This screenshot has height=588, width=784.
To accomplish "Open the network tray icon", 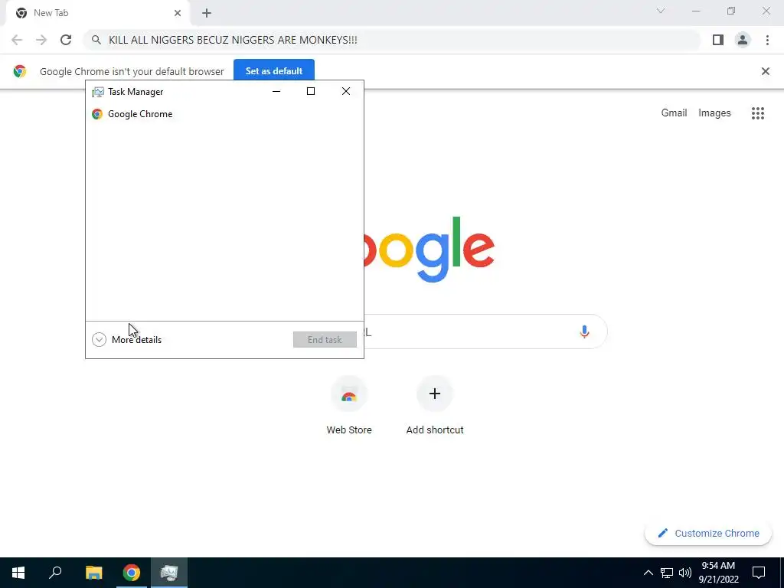I will pos(667,573).
